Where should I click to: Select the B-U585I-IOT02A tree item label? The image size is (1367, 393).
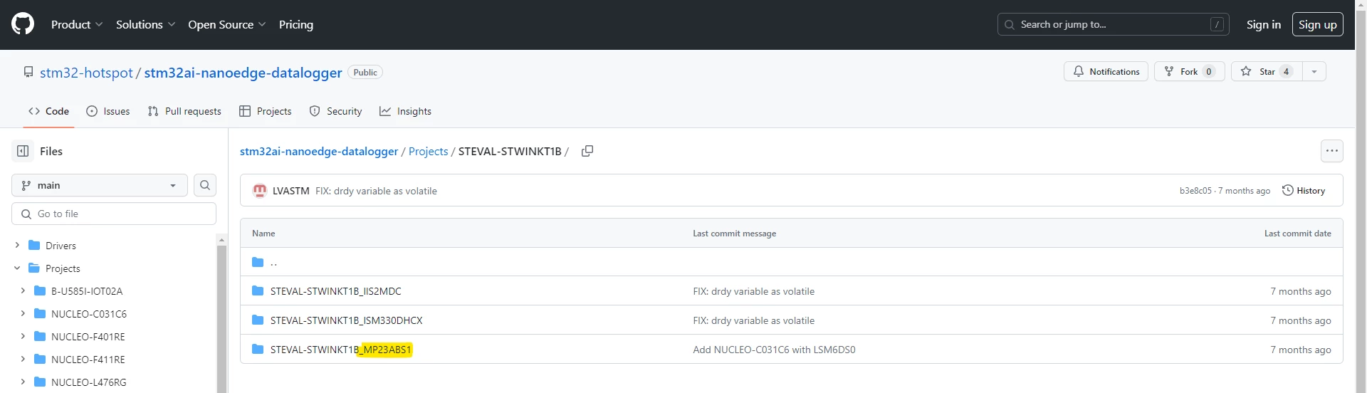tap(87, 291)
